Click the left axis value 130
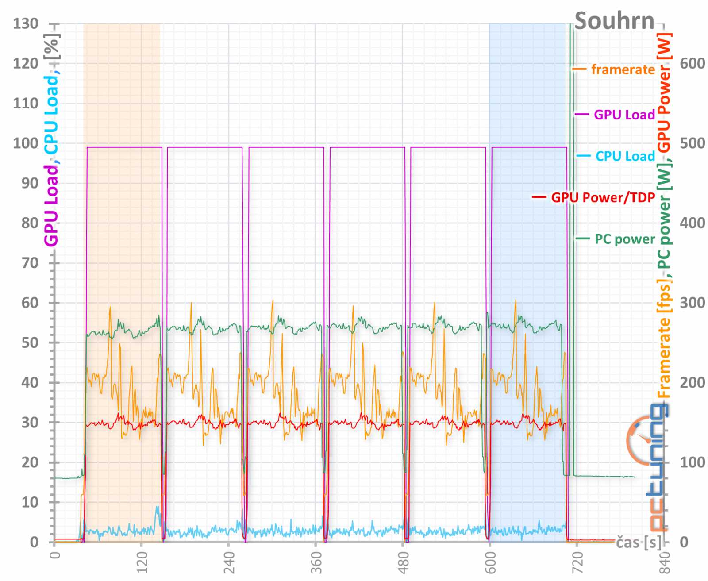The image size is (708, 581). point(26,23)
